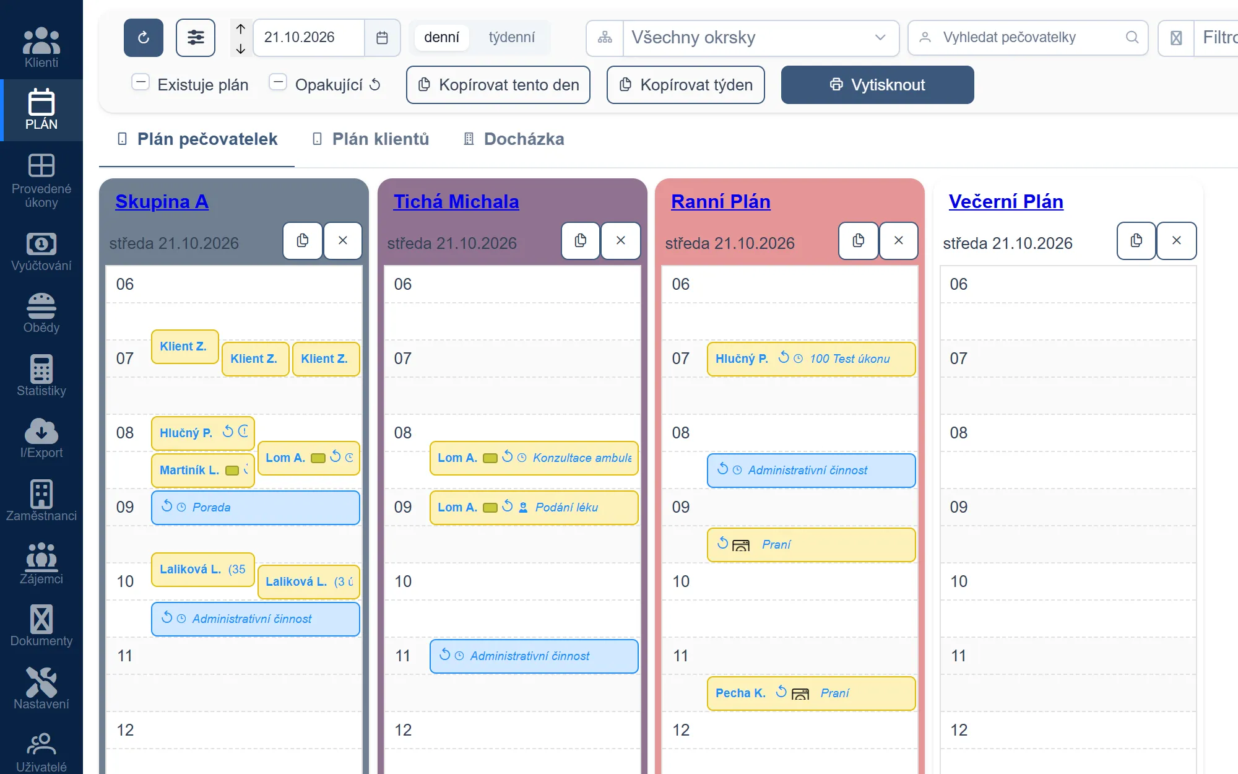
Task: Open the filter sliders settings button
Action: click(196, 38)
